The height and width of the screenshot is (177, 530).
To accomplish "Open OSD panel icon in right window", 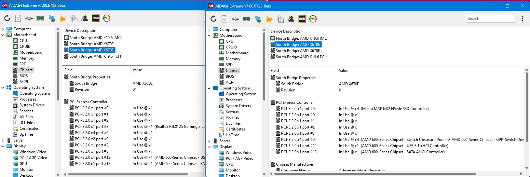I will point(302,19).
